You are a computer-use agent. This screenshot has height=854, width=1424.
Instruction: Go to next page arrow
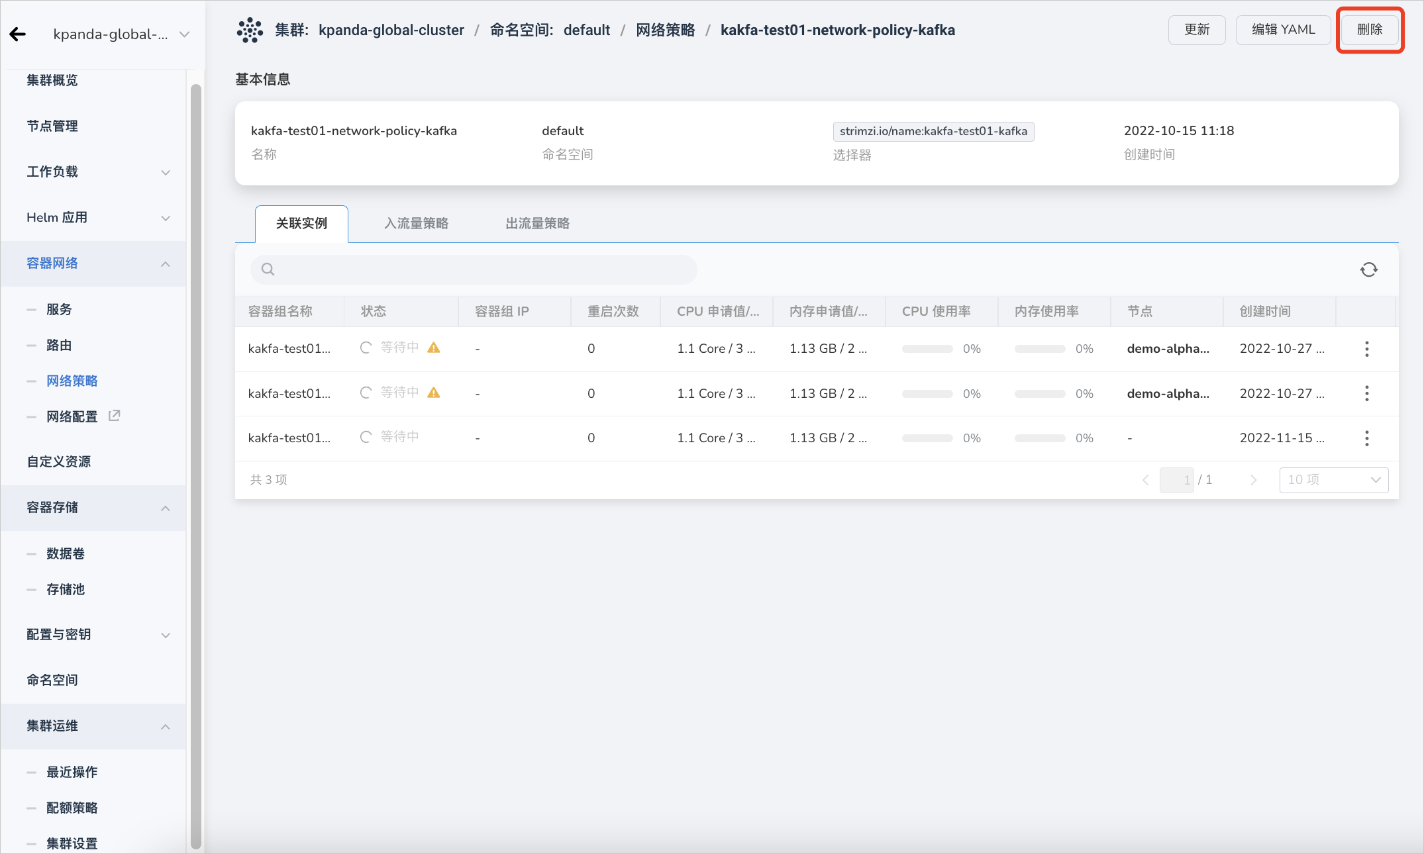point(1253,480)
